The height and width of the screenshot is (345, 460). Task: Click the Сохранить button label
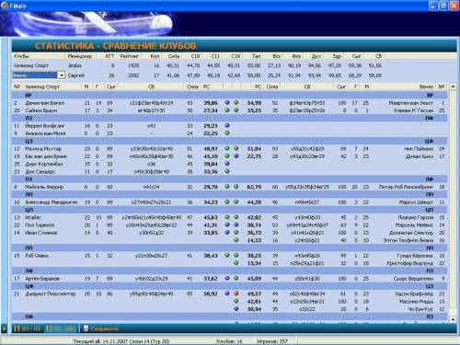pyautogui.click(x=105, y=328)
